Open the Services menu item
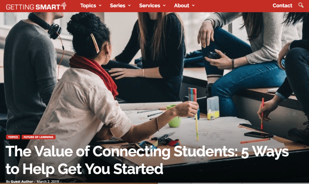 click(150, 5)
